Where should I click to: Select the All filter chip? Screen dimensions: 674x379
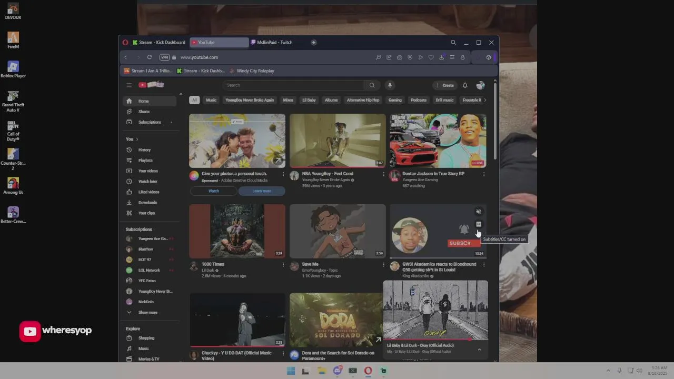pos(194,100)
